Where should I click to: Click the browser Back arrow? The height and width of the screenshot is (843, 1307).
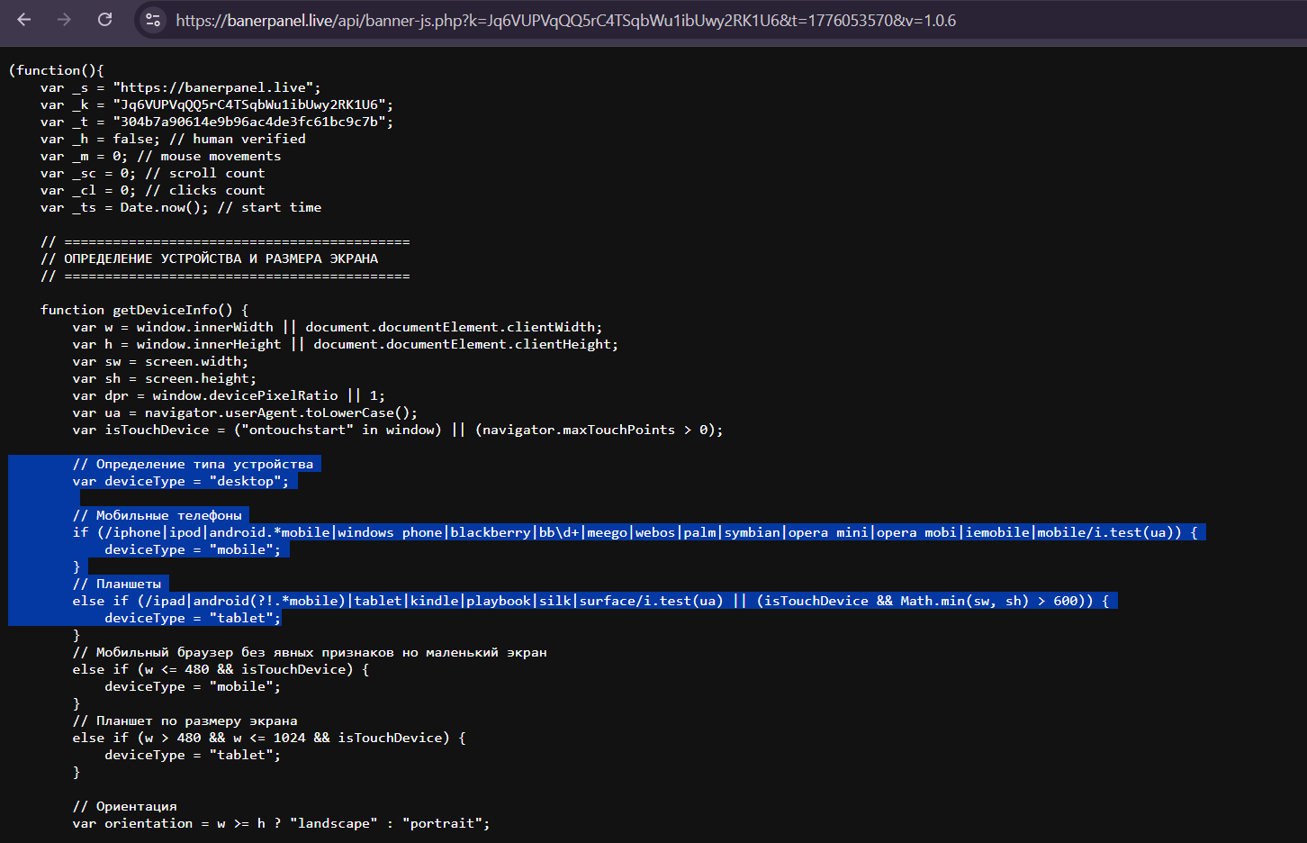coord(24,20)
